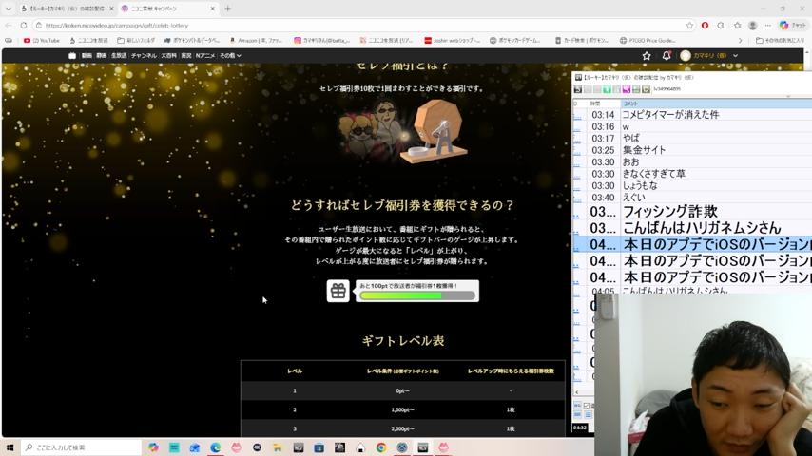Show more bookmarks with the overflow chevron
812x456 pixels.
pos(740,40)
